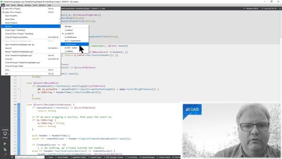This screenshot has height=159, width=282.
Task: Choose New File or Project menu entry
Action: 31,9
